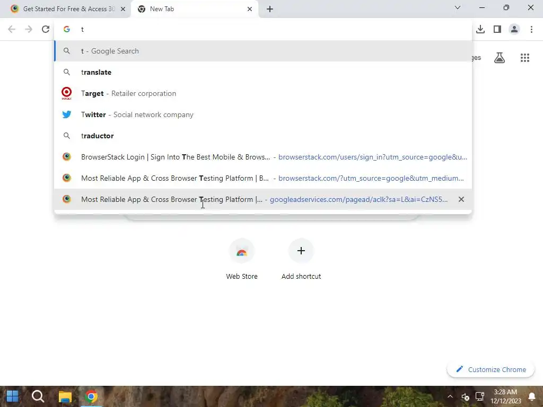543x407 pixels.
Task: Open the clock showing 3:28 AM
Action: point(505,396)
